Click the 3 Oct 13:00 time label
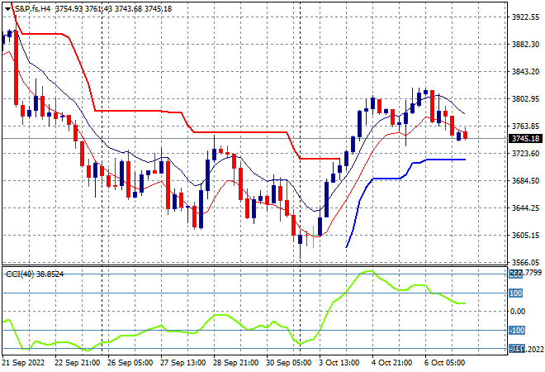Screen dimensions: 545x372 [x=339, y=363]
